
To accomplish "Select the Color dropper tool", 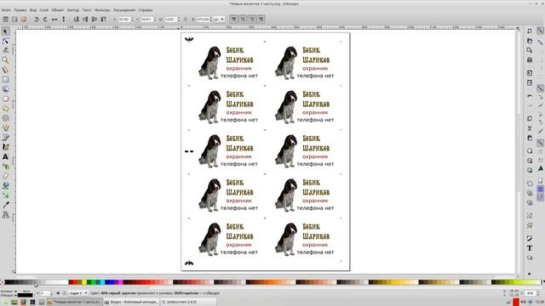I will pyautogui.click(x=5, y=205).
